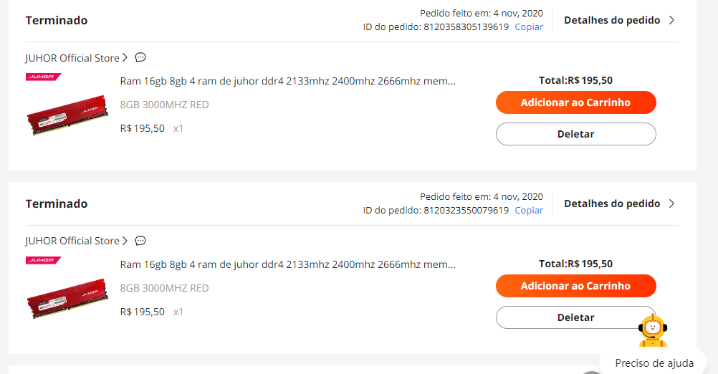Image resolution: width=718 pixels, height=374 pixels.
Task: Delete the second finished order
Action: (575, 317)
